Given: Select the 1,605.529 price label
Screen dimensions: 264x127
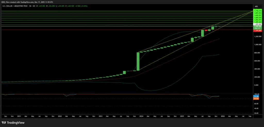Looking at the screenshot, I should click(258, 18).
